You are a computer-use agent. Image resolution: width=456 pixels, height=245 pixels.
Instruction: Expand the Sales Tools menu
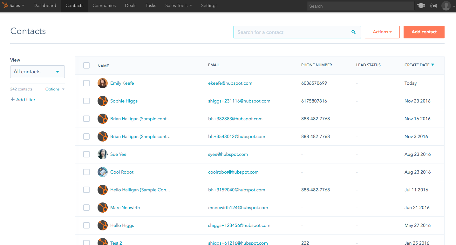pyautogui.click(x=179, y=5)
